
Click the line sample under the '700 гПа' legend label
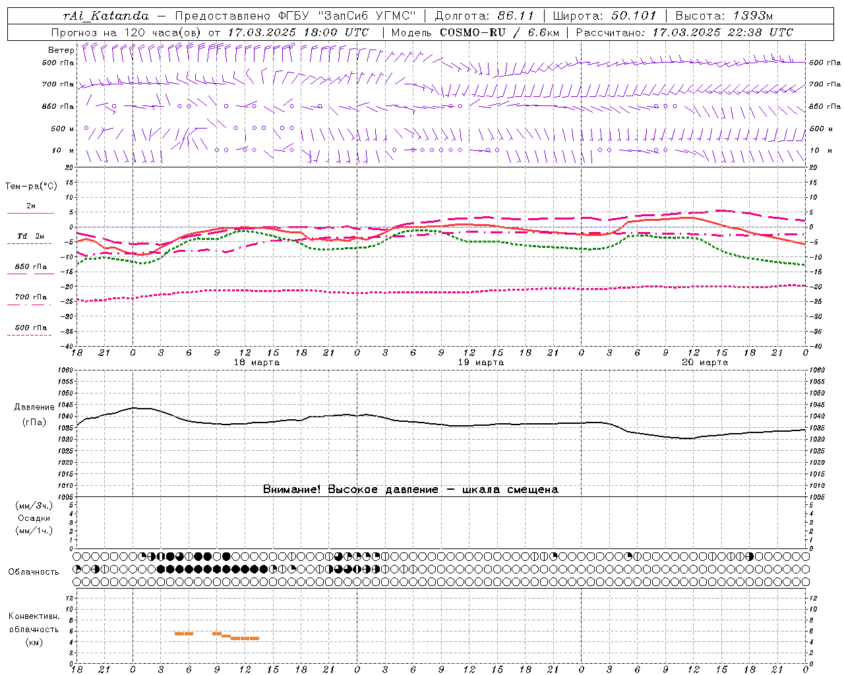tap(29, 305)
